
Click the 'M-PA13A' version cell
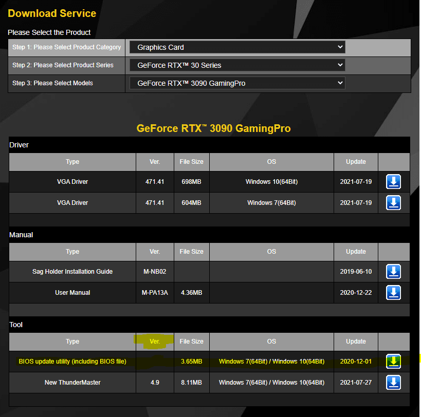pyautogui.click(x=155, y=293)
